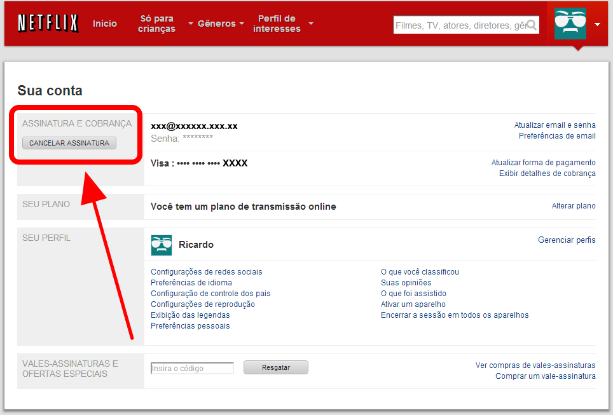Open Preferências de email link
The height and width of the screenshot is (415, 613).
557,136
